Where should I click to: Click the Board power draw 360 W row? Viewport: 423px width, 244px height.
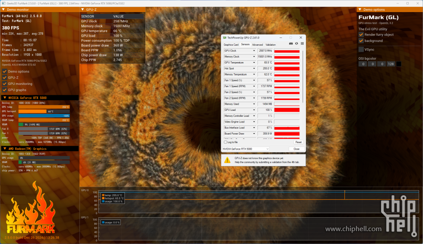[112, 45]
